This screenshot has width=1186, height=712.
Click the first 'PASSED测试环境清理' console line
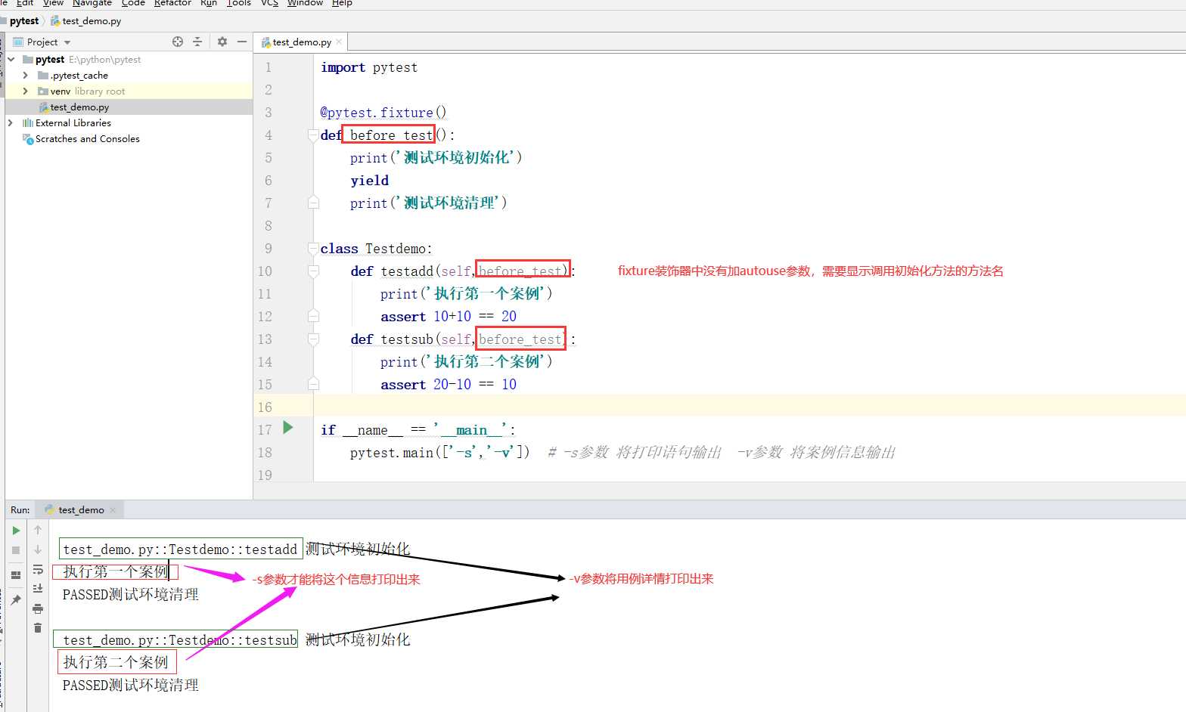pyautogui.click(x=130, y=595)
